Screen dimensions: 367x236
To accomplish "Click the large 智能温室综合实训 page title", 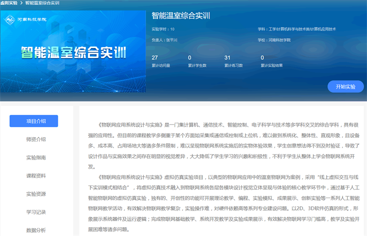I will pyautogui.click(x=181, y=16).
